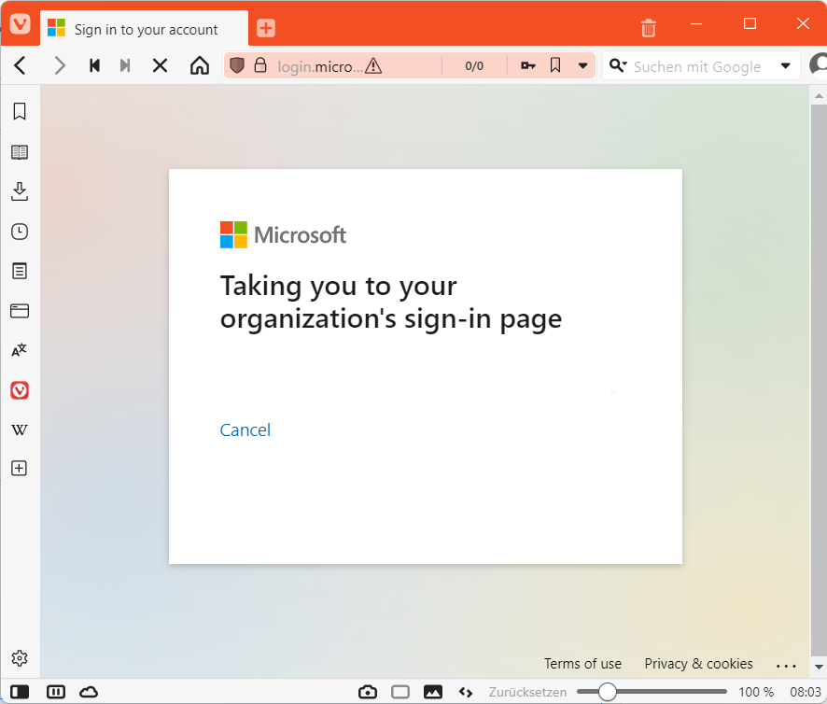Toggle images and animations setting
The image size is (827, 704).
click(x=433, y=692)
